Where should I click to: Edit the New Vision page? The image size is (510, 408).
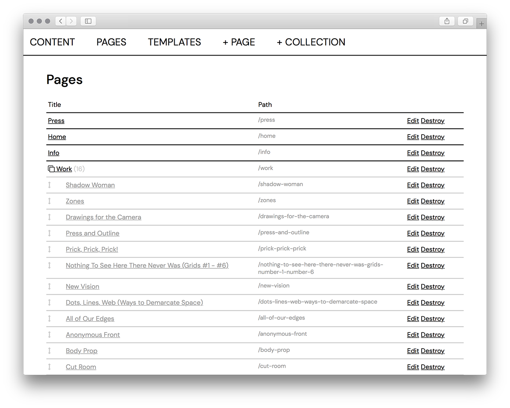click(x=413, y=287)
